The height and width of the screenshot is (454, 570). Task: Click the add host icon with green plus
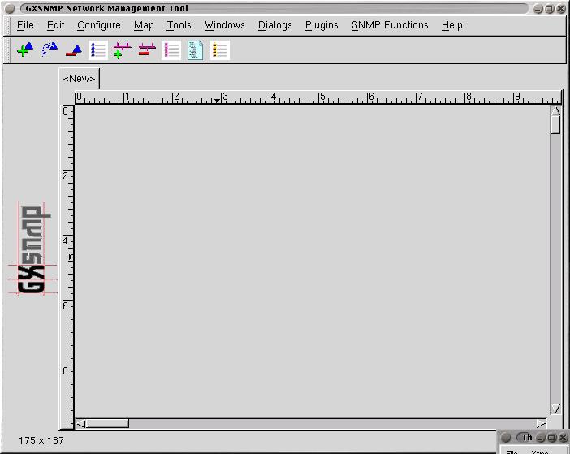[x=25, y=50]
